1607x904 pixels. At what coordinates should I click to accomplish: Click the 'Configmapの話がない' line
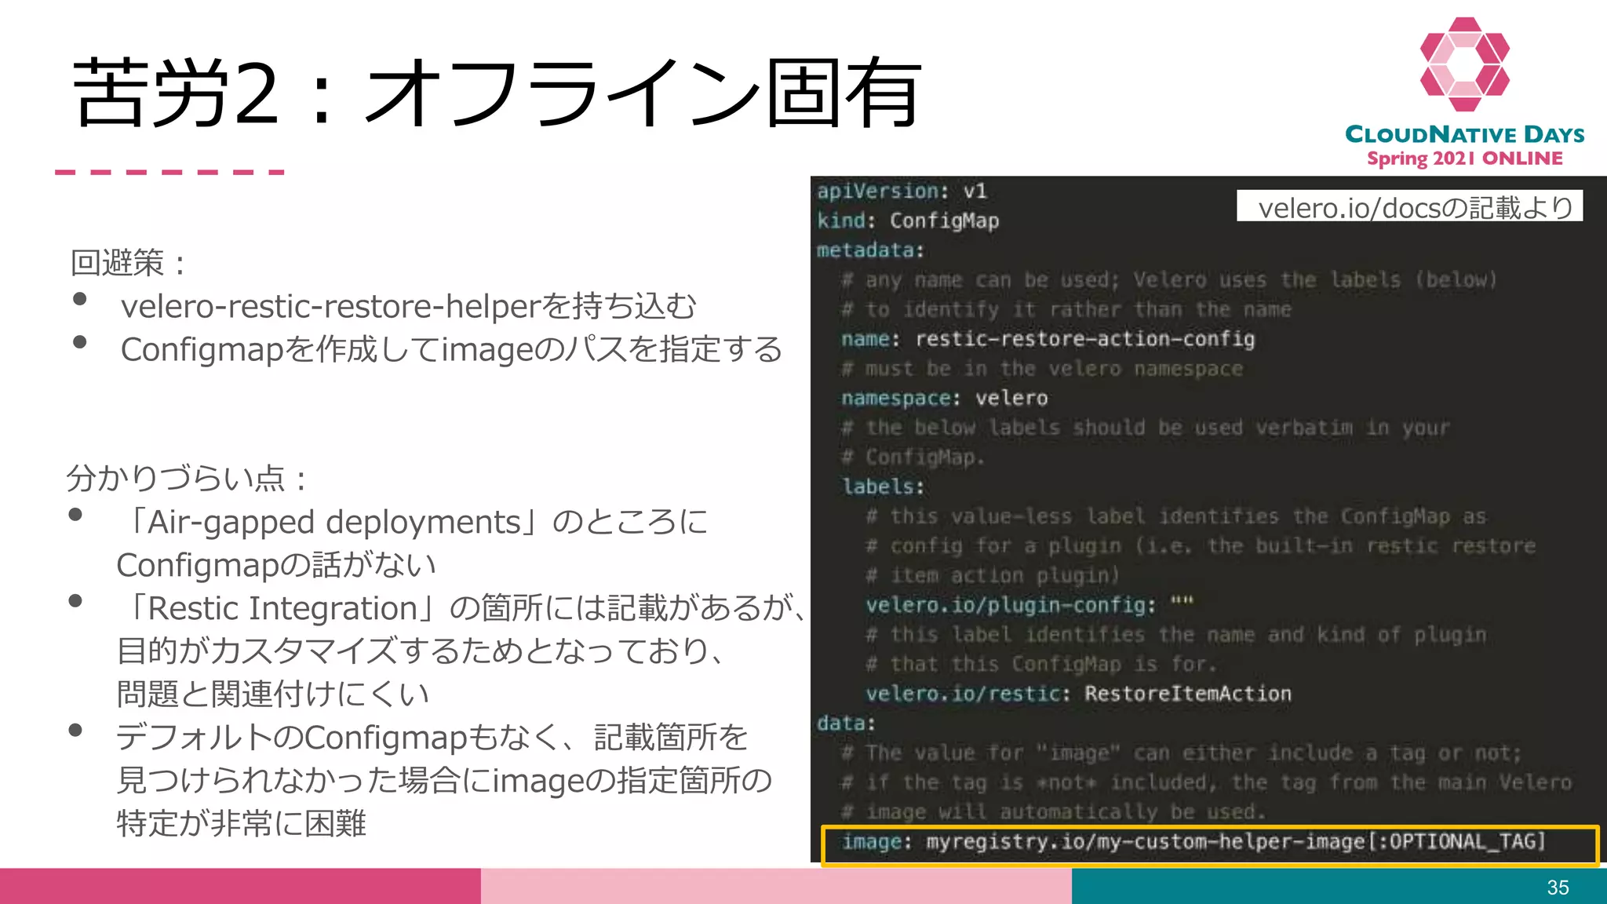click(276, 565)
